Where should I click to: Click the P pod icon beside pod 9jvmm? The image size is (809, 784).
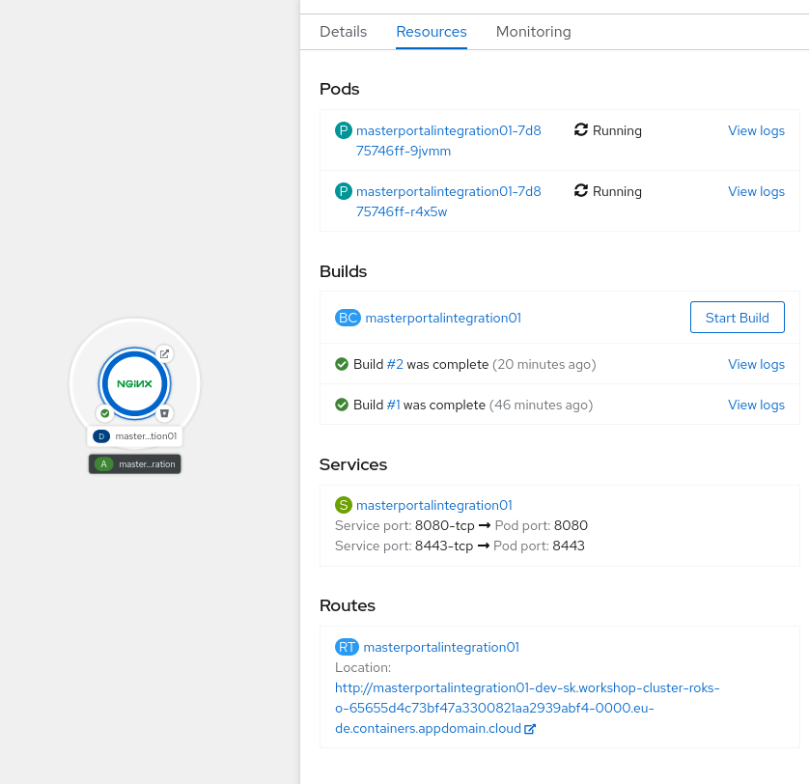(x=344, y=130)
